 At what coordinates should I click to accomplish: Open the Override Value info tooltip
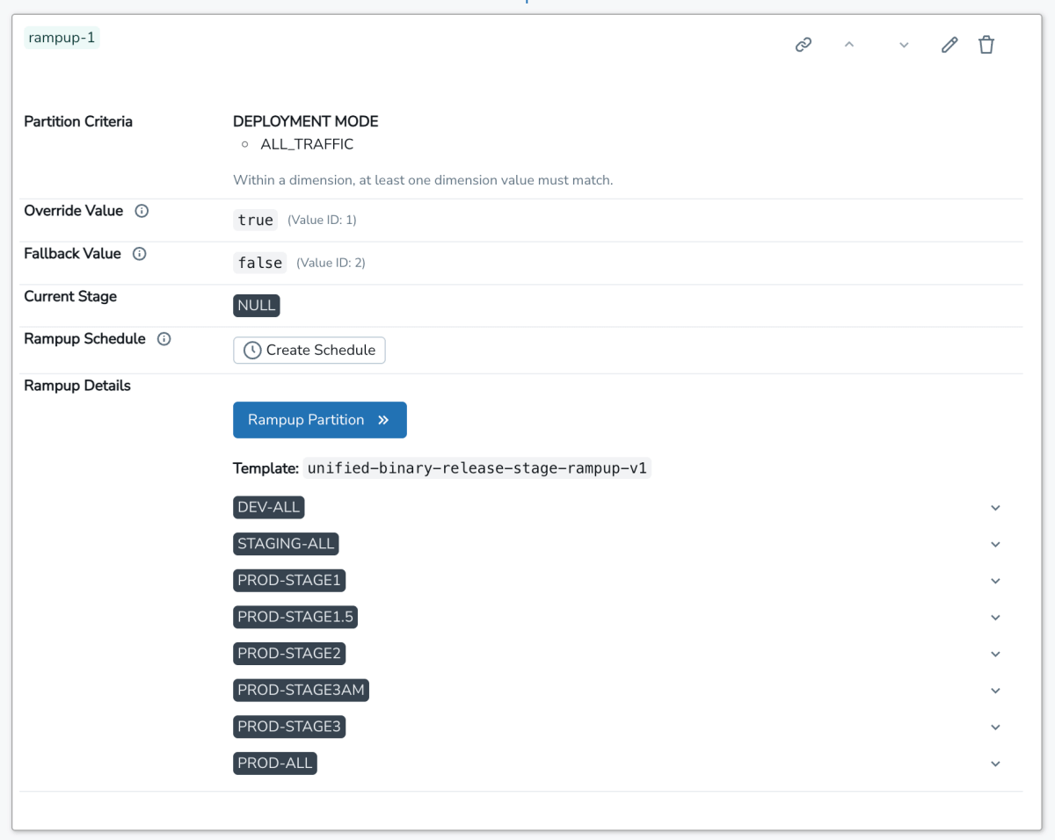pyautogui.click(x=142, y=210)
